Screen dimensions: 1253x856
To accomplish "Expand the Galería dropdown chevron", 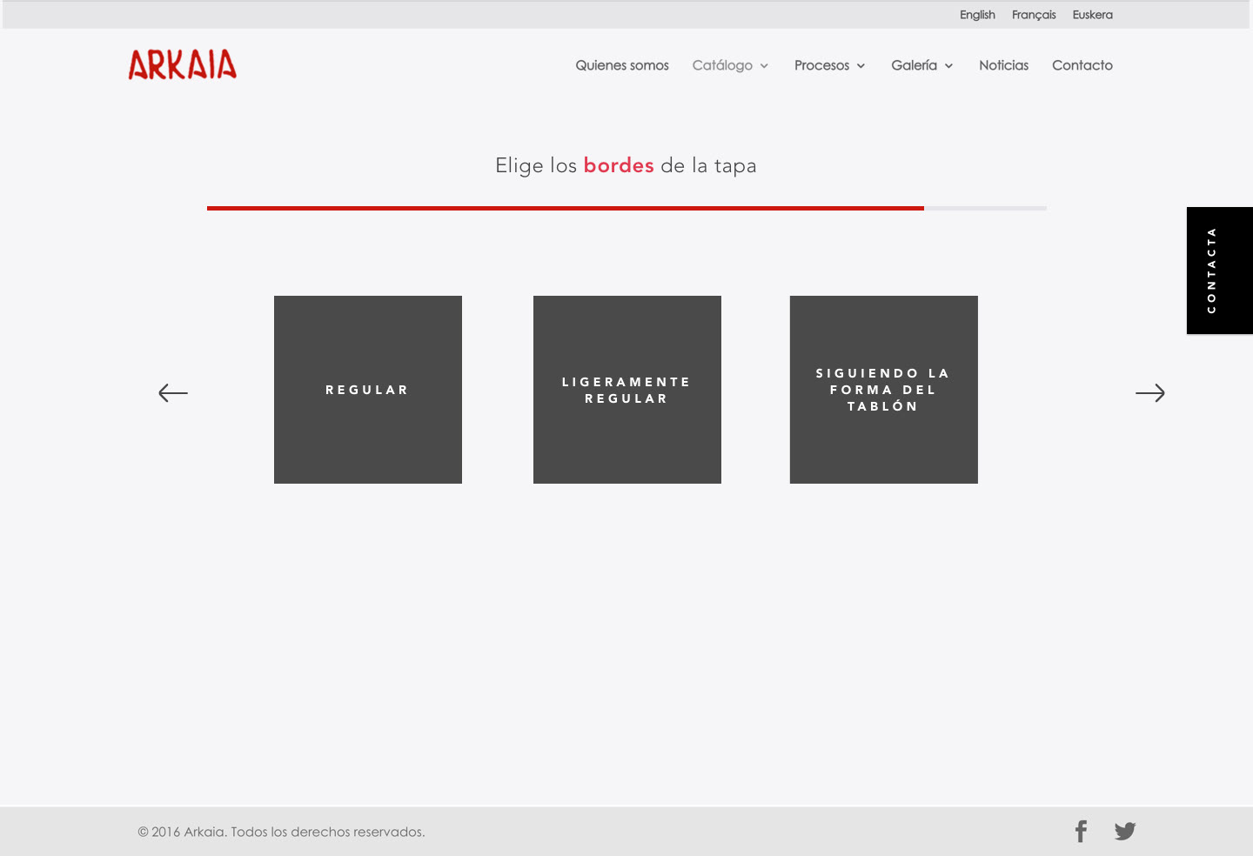I will click(948, 66).
